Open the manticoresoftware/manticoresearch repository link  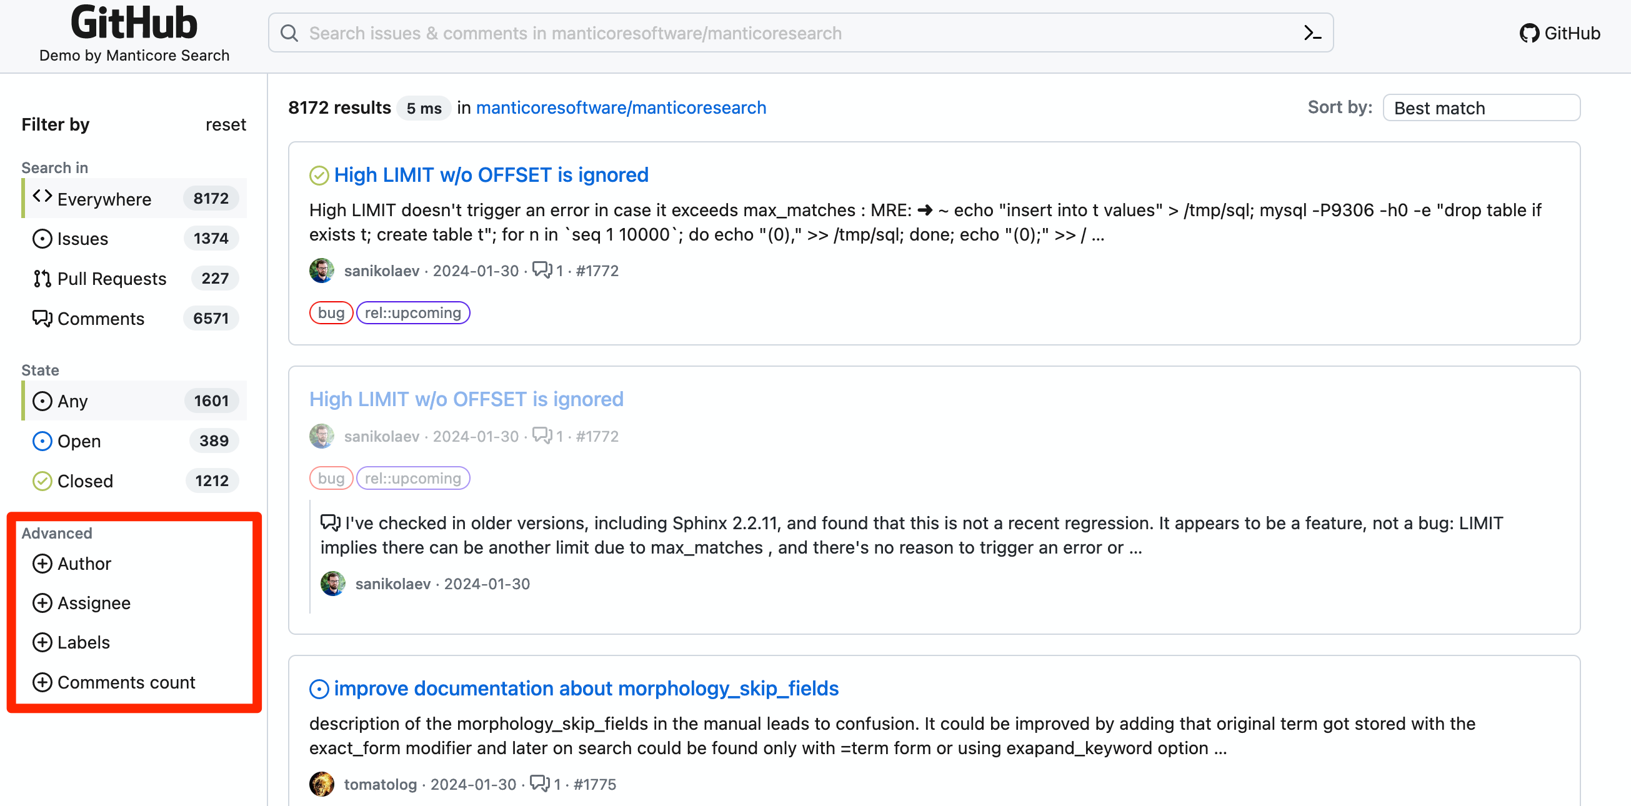point(621,107)
